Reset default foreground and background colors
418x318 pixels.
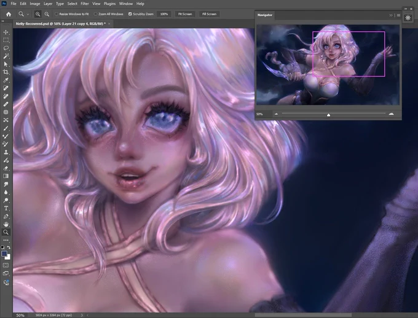[3, 247]
